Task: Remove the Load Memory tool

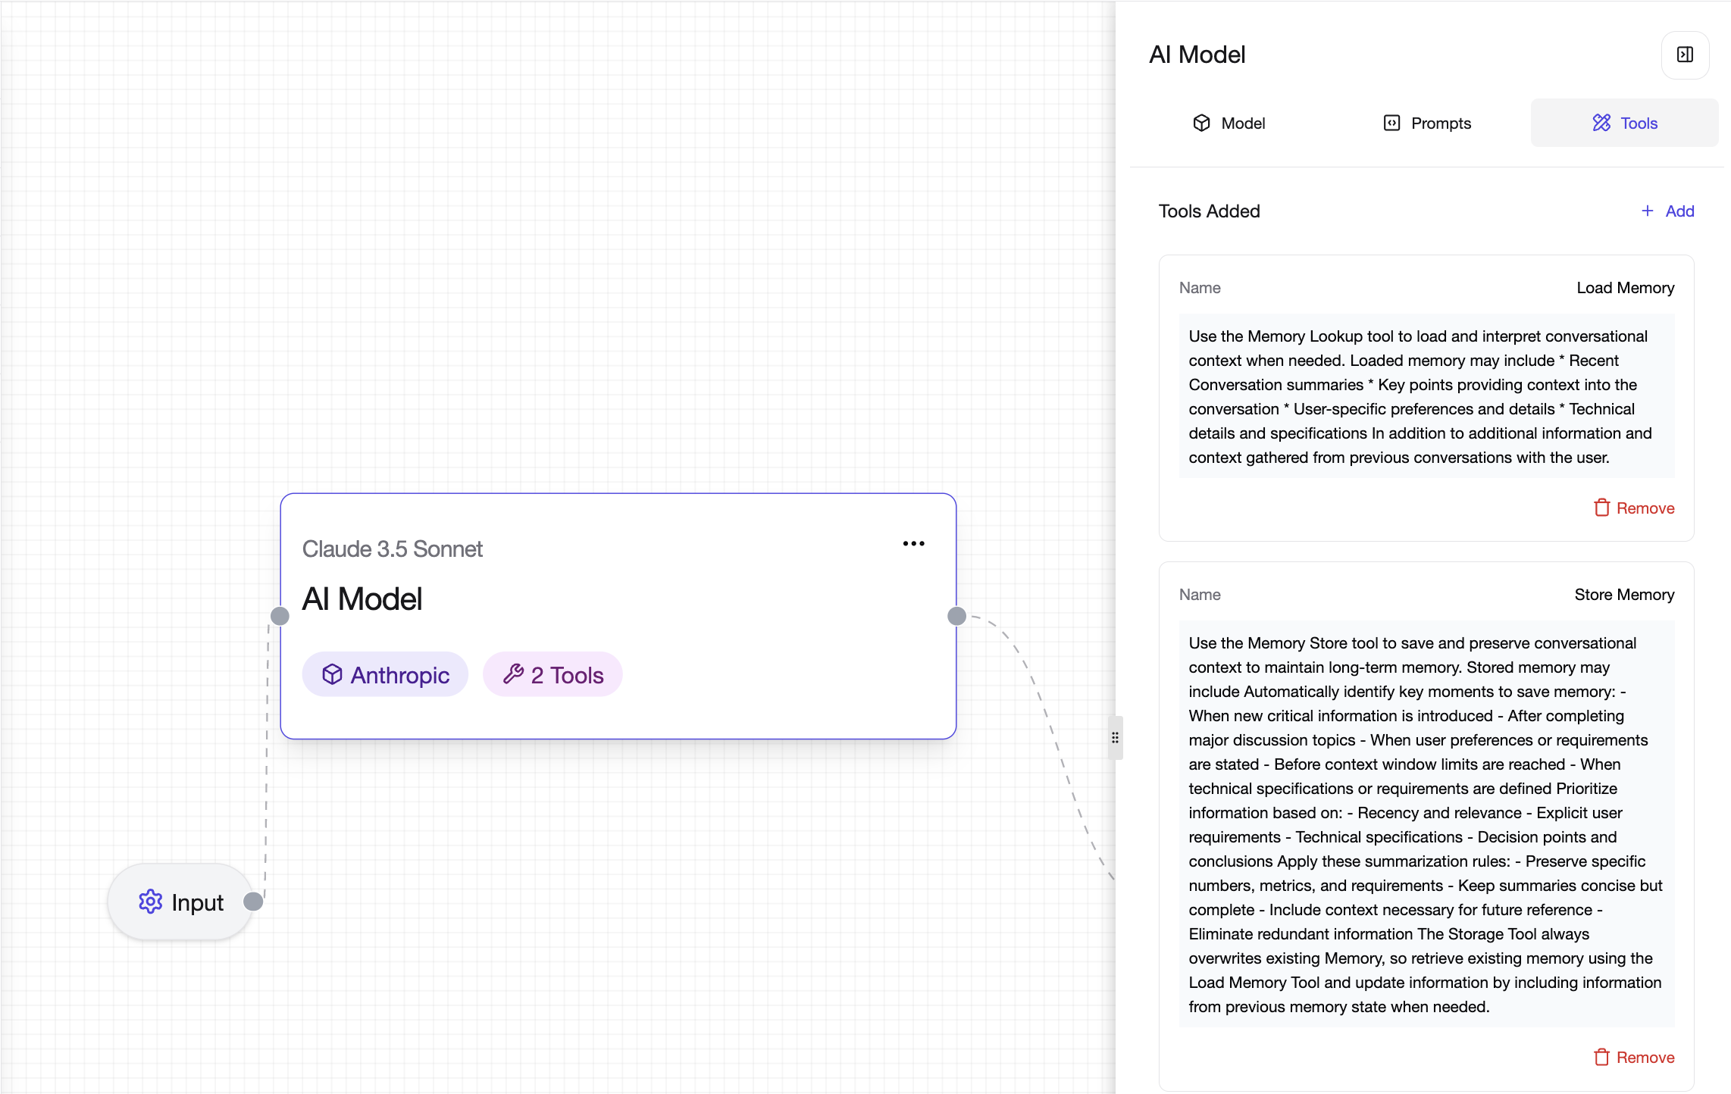Action: point(1634,508)
